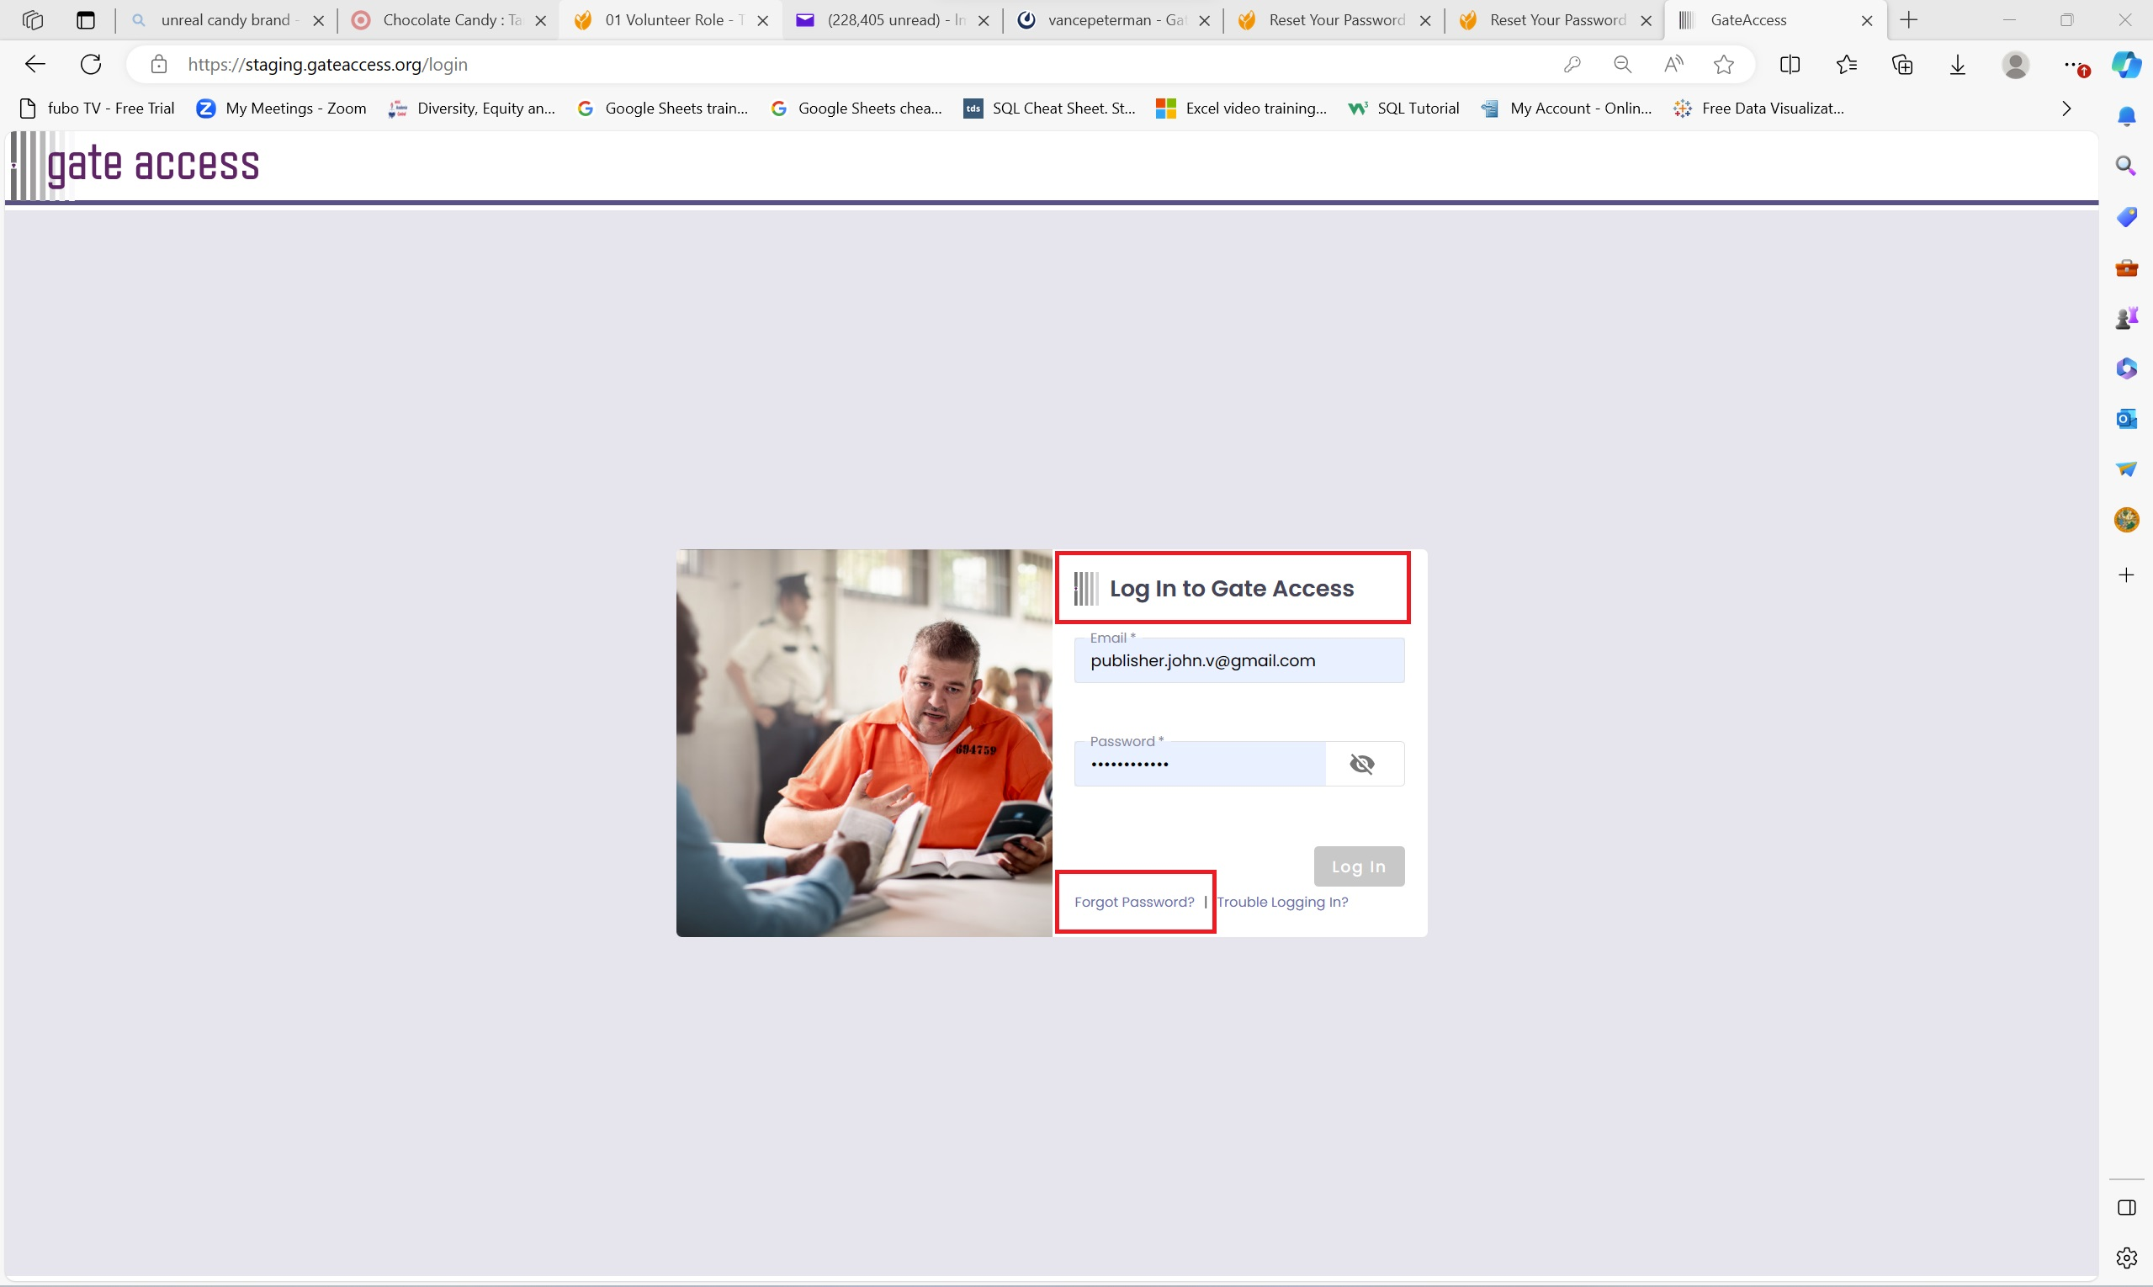This screenshot has width=2153, height=1287.
Task: Open Outlook in the Edge sidebar
Action: click(x=2126, y=419)
